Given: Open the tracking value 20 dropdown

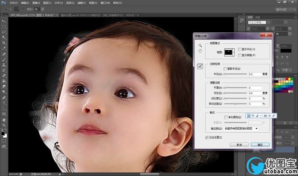Looking at the screenshot, I should coord(290,34).
